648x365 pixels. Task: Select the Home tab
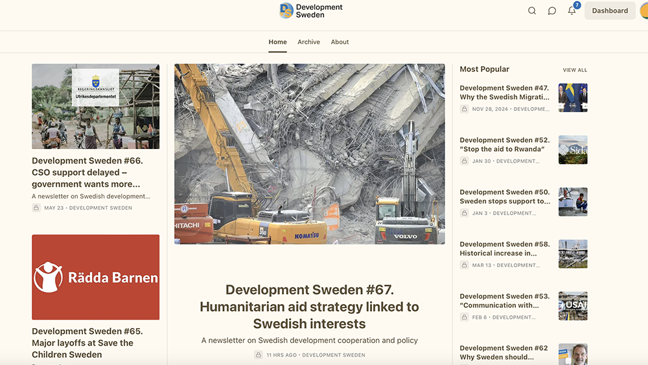[x=277, y=42]
